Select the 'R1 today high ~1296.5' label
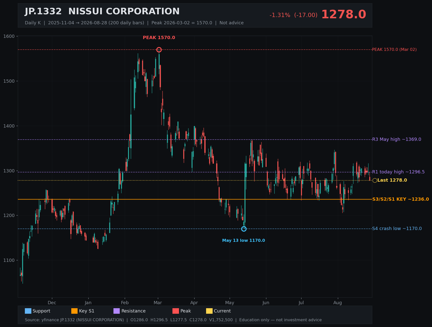Image resolution: width=432 pixels, height=327 pixels. click(398, 172)
